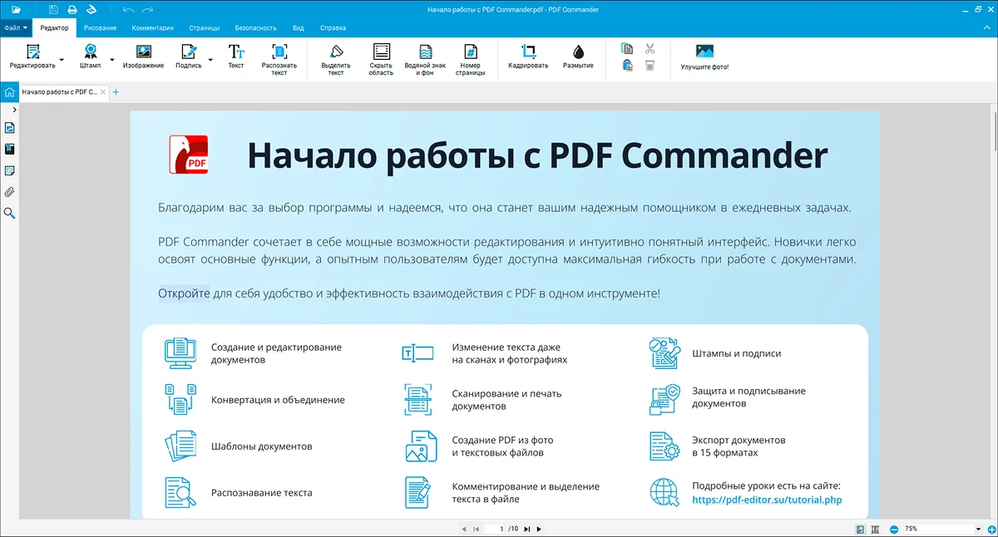Expand the Файл menu dropdown
Screen dimensions: 998x537
(x=16, y=28)
